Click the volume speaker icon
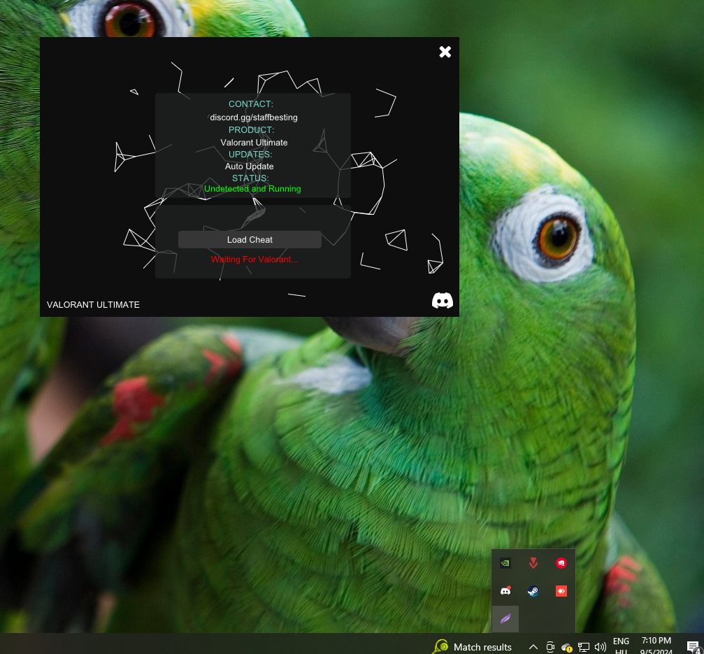The width and height of the screenshot is (704, 654). coord(600,647)
